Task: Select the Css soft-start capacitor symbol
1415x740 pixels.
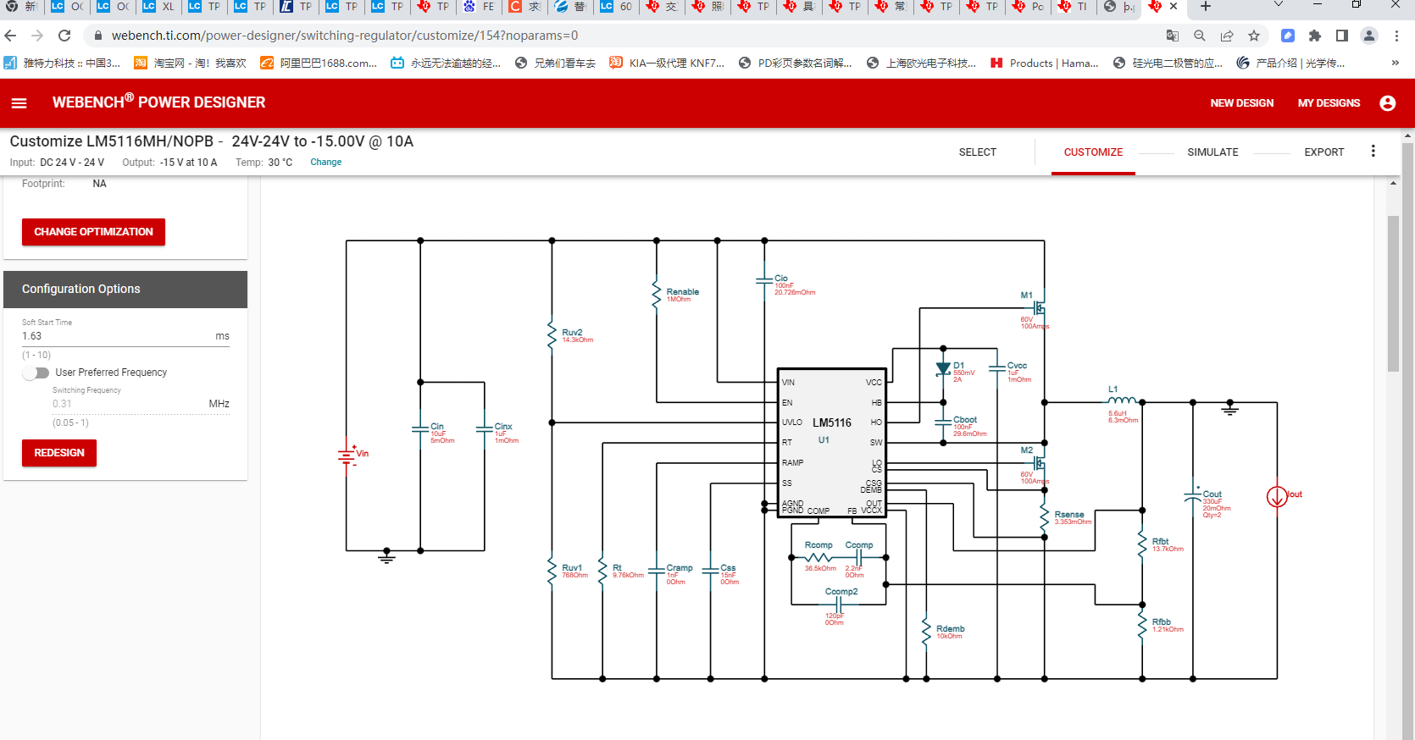Action: pyautogui.click(x=710, y=571)
